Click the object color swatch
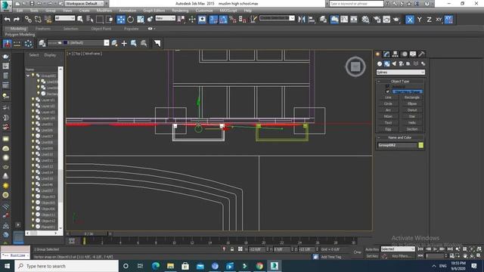 (420, 145)
